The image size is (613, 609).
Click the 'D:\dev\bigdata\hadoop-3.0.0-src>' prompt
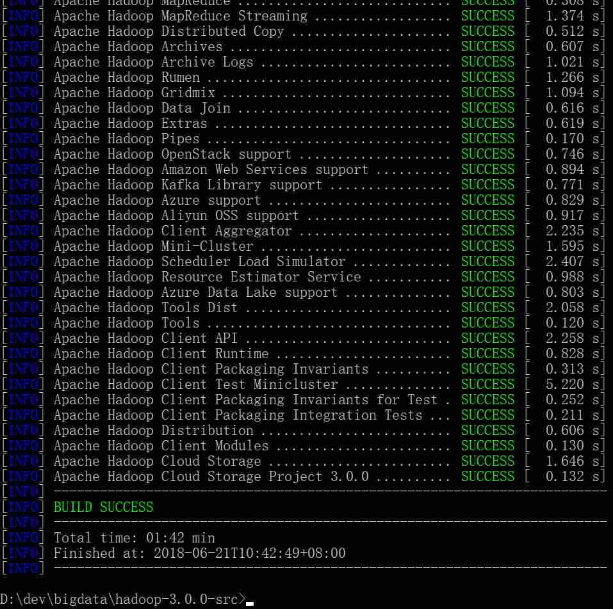[x=123, y=599]
